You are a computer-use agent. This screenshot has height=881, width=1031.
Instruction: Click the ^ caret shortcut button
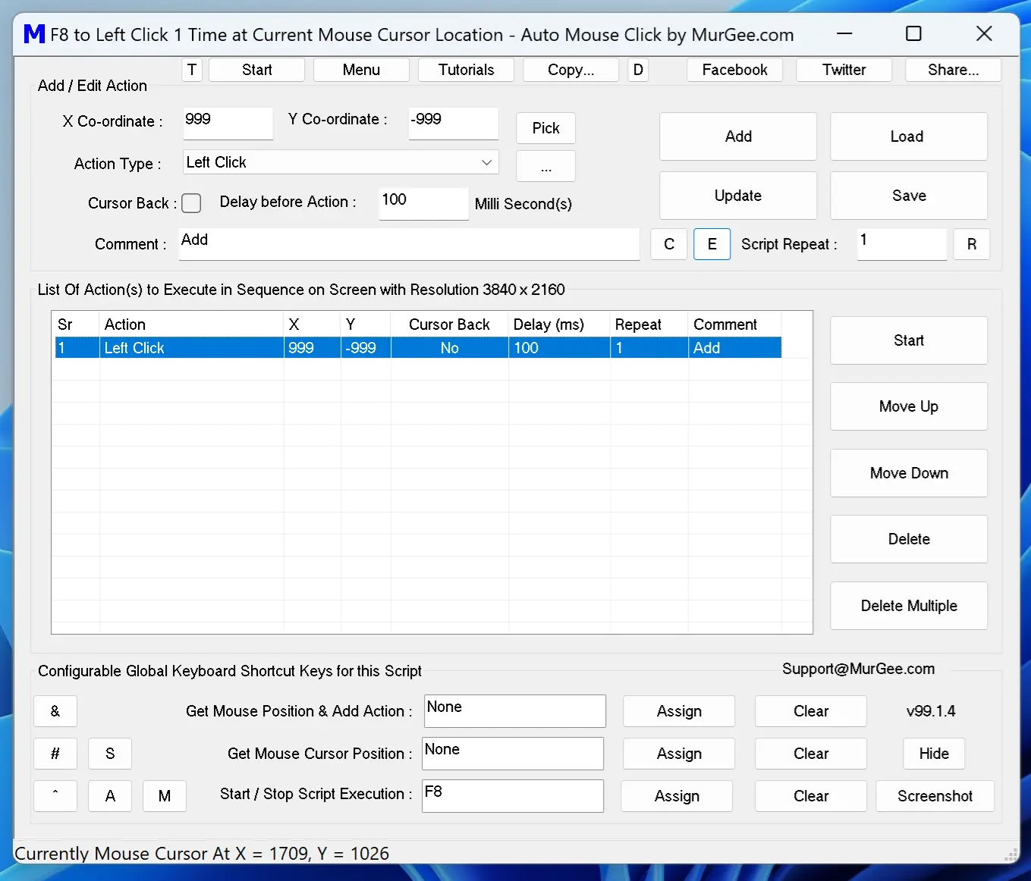click(x=55, y=796)
